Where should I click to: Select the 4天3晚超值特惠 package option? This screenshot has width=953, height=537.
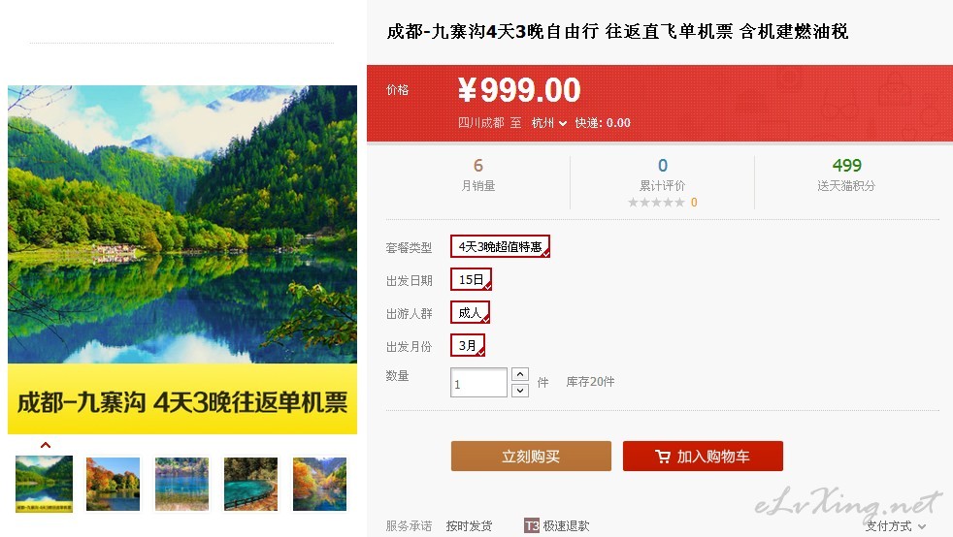(500, 246)
